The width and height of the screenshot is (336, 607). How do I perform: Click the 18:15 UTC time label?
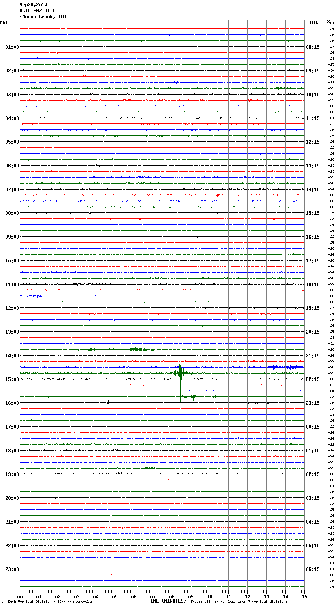point(313,285)
